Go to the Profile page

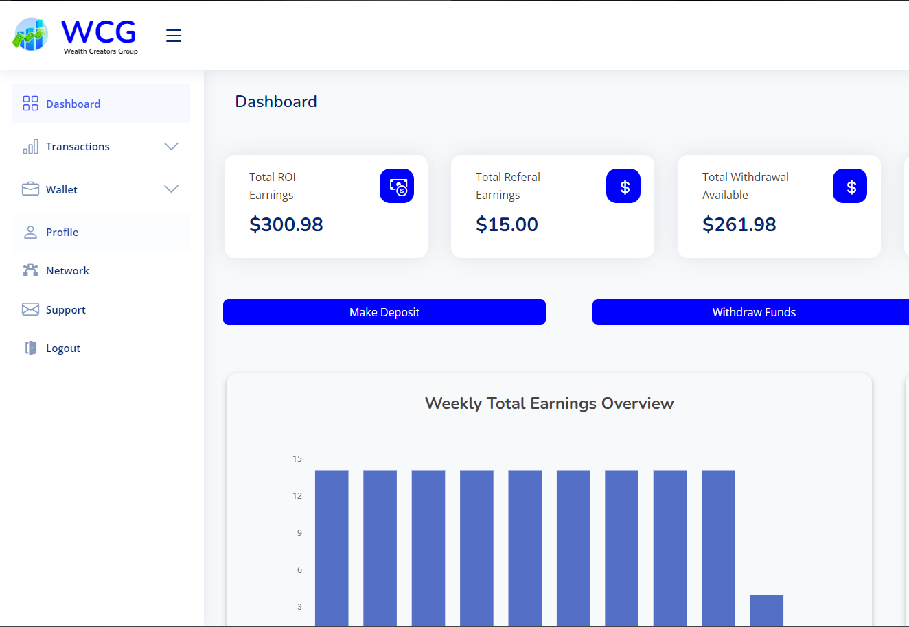101,232
